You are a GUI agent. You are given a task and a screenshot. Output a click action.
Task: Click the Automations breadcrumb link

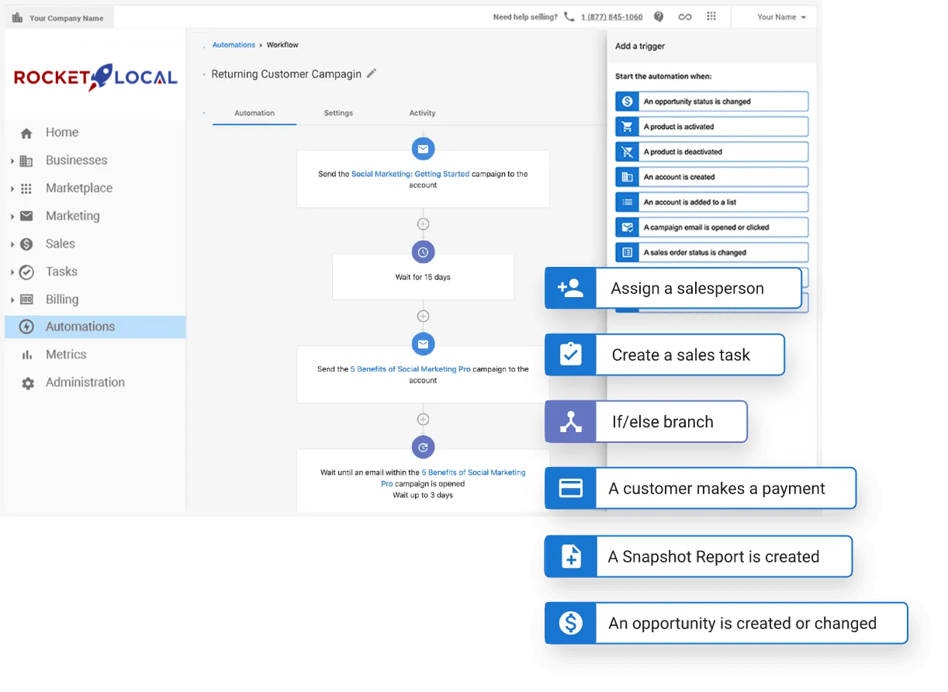(234, 45)
